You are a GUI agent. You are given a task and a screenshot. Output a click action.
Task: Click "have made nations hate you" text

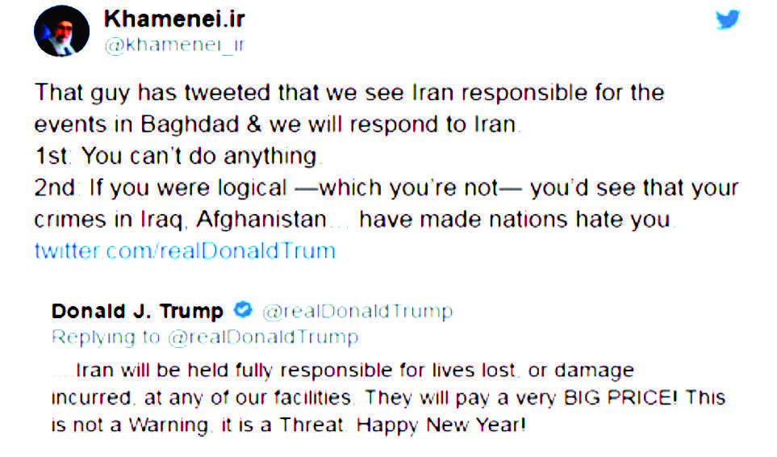[516, 220]
